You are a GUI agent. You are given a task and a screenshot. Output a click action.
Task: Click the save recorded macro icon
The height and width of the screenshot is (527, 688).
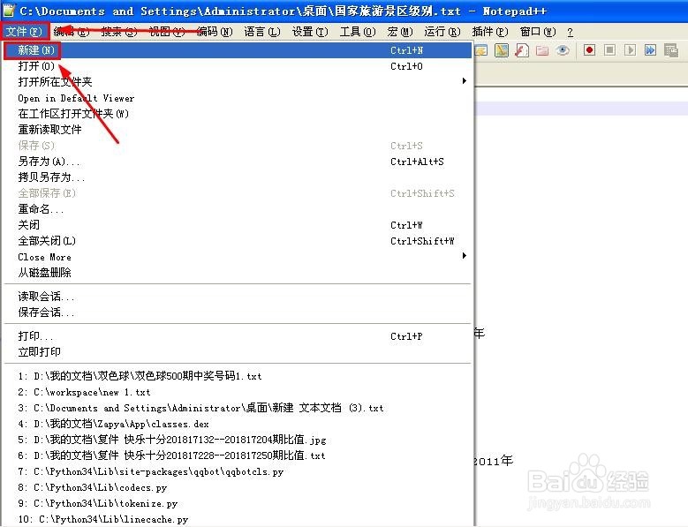671,50
